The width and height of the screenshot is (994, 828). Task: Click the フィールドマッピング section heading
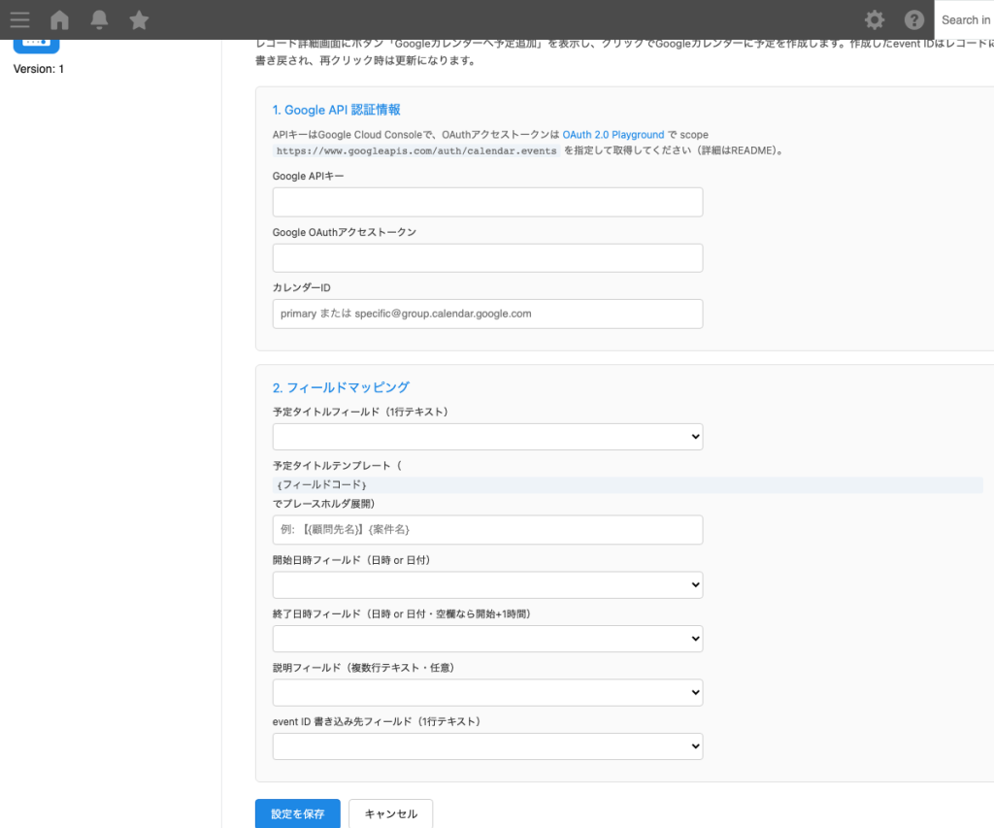340,386
